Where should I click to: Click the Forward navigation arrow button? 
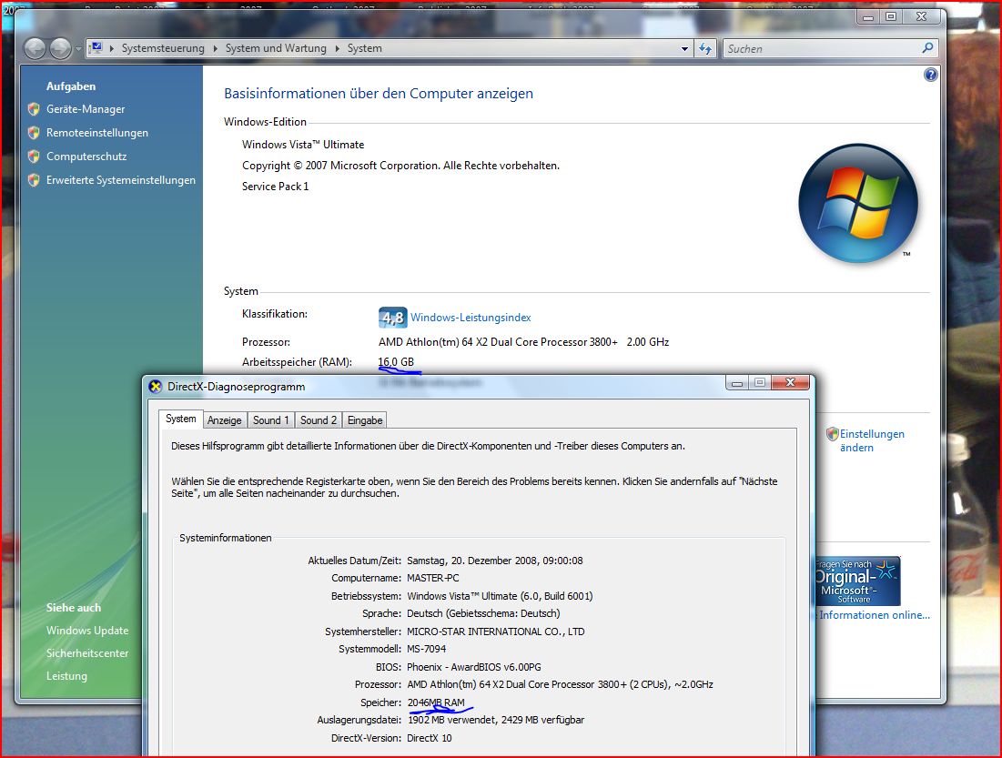click(60, 48)
